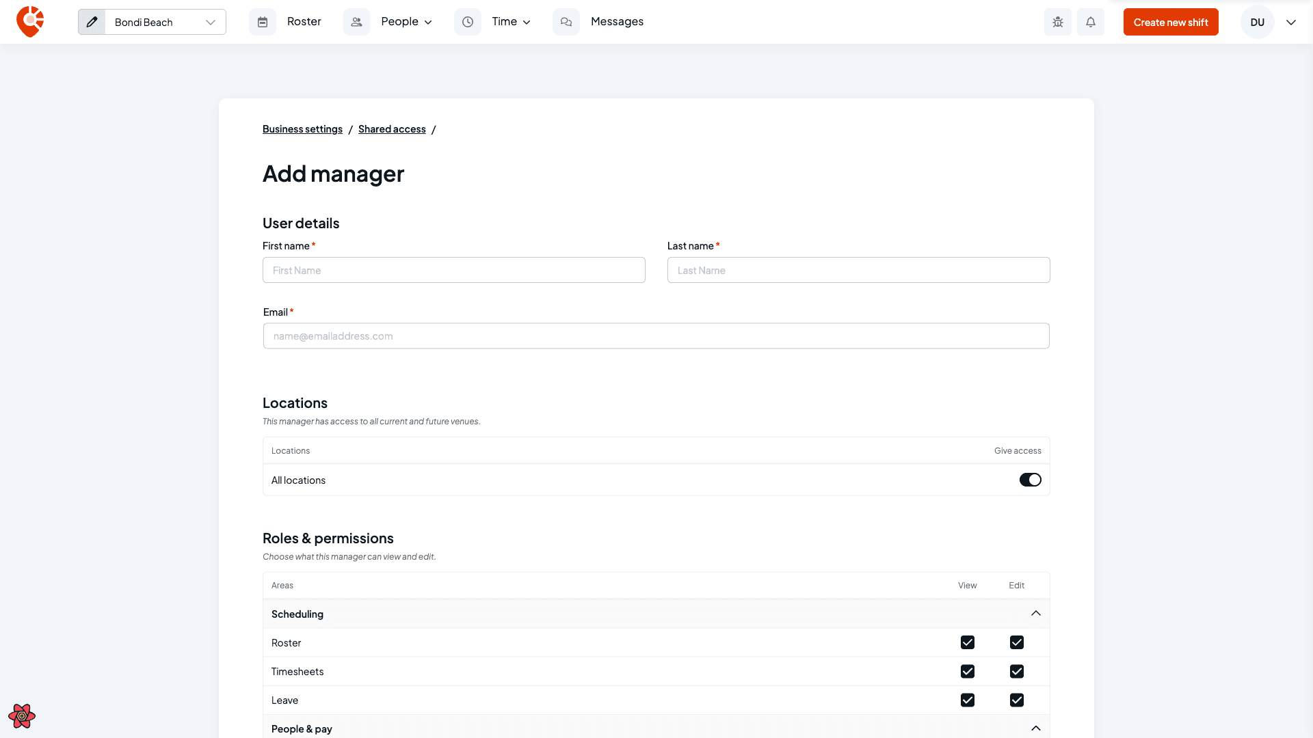Go to Shared access breadcrumb
This screenshot has width=1313, height=738.
coord(392,129)
